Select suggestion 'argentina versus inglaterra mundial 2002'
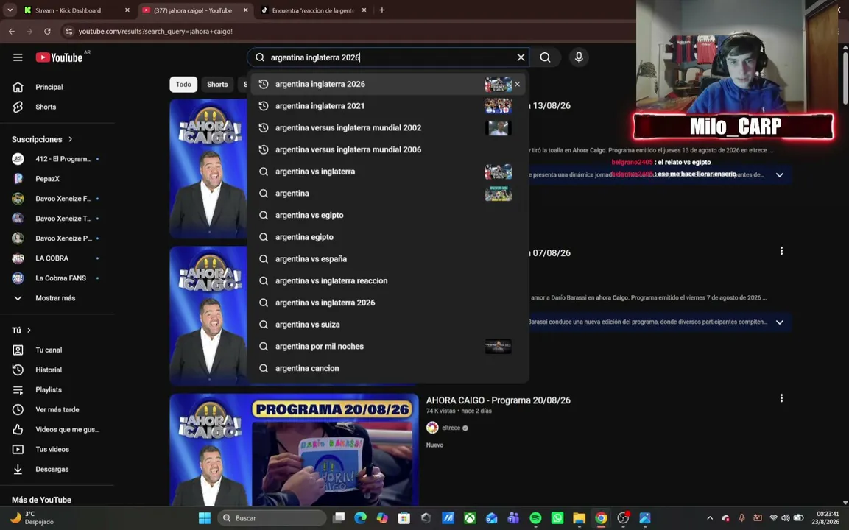 (387, 128)
